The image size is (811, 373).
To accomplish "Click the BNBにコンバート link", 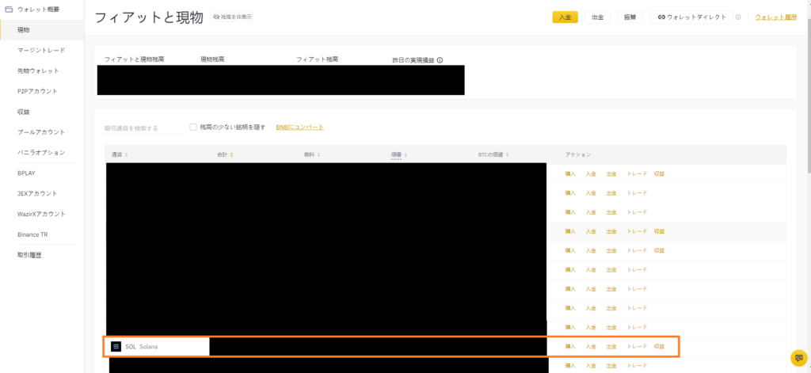I will pyautogui.click(x=299, y=127).
